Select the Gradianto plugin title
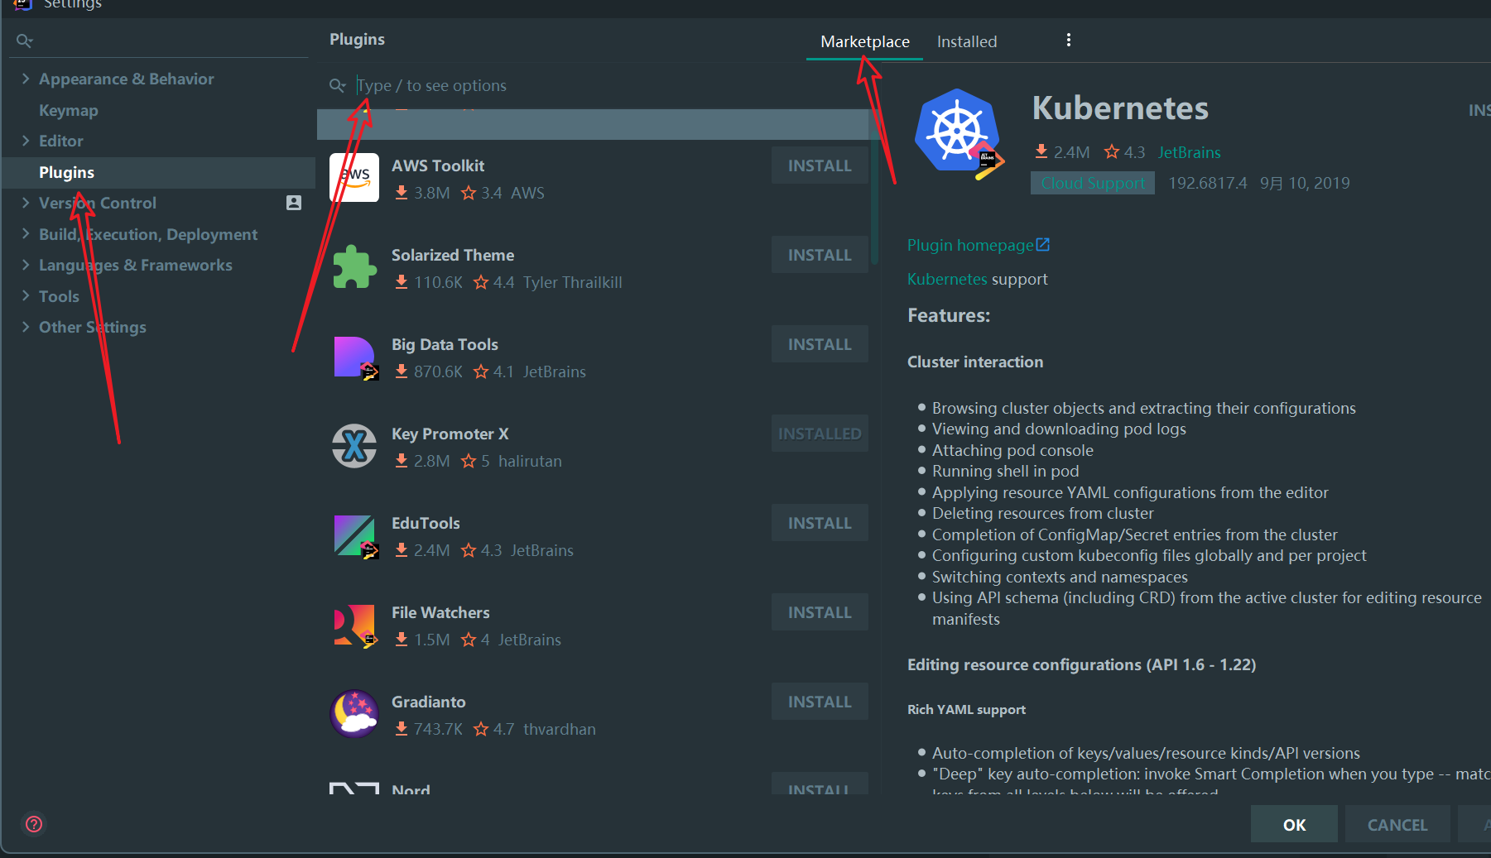The width and height of the screenshot is (1491, 858). (429, 702)
